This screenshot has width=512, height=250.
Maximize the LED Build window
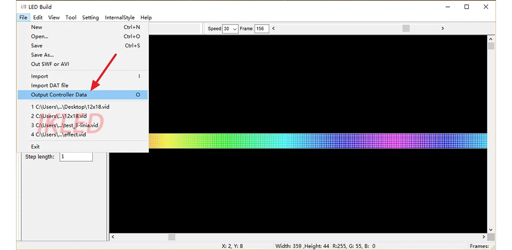(x=467, y=7)
